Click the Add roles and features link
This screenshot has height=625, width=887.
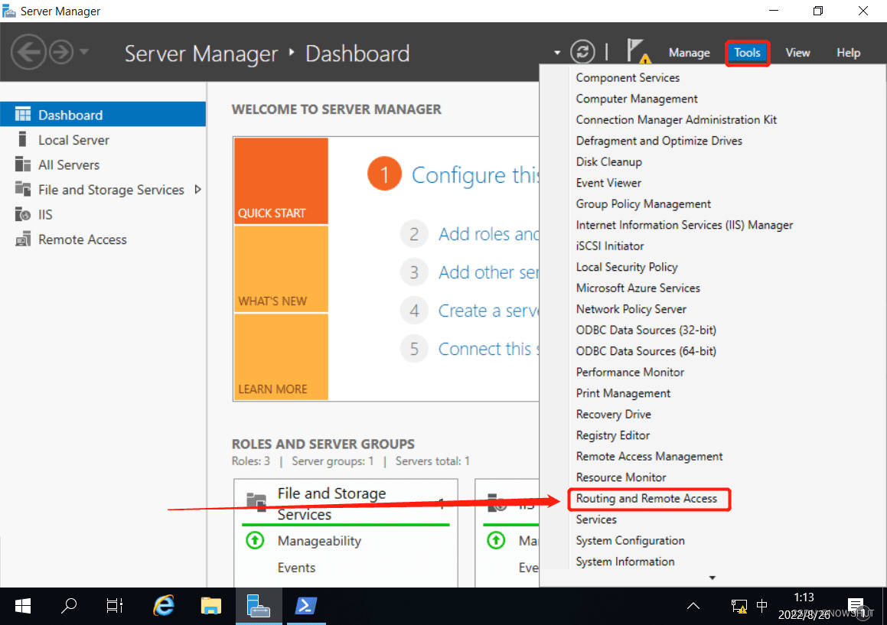(x=489, y=233)
